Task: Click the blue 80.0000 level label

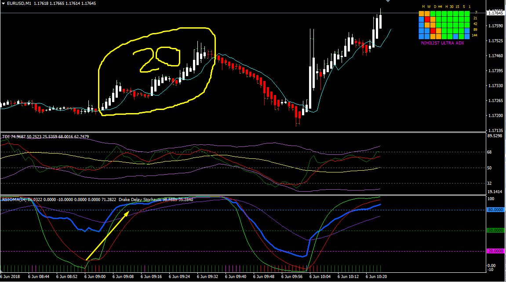Action: pos(495,210)
